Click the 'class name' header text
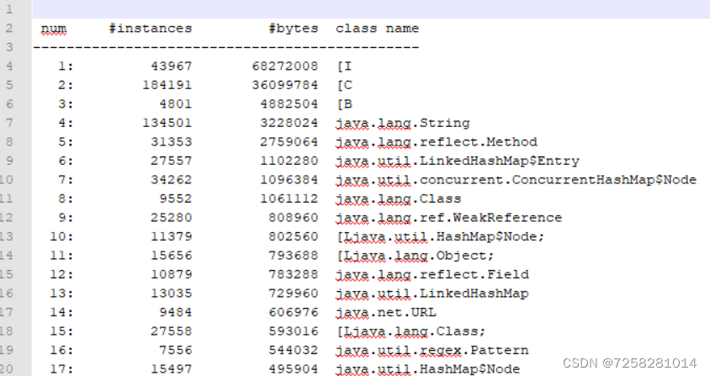 pos(377,29)
